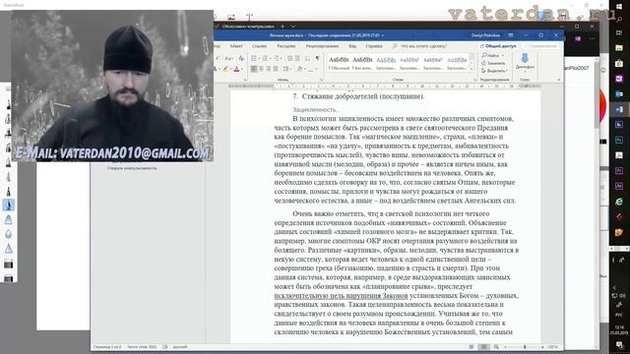Toggle bulleted list in Word ribbon
This screenshot has width=630, height=354.
(254, 59)
